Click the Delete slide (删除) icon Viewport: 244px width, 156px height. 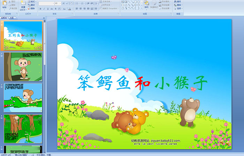[x=32, y=8]
